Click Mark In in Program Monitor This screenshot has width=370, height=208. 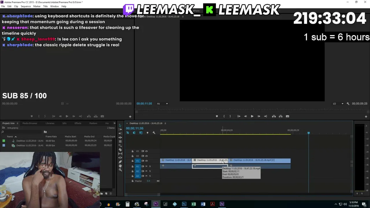tap(224, 116)
